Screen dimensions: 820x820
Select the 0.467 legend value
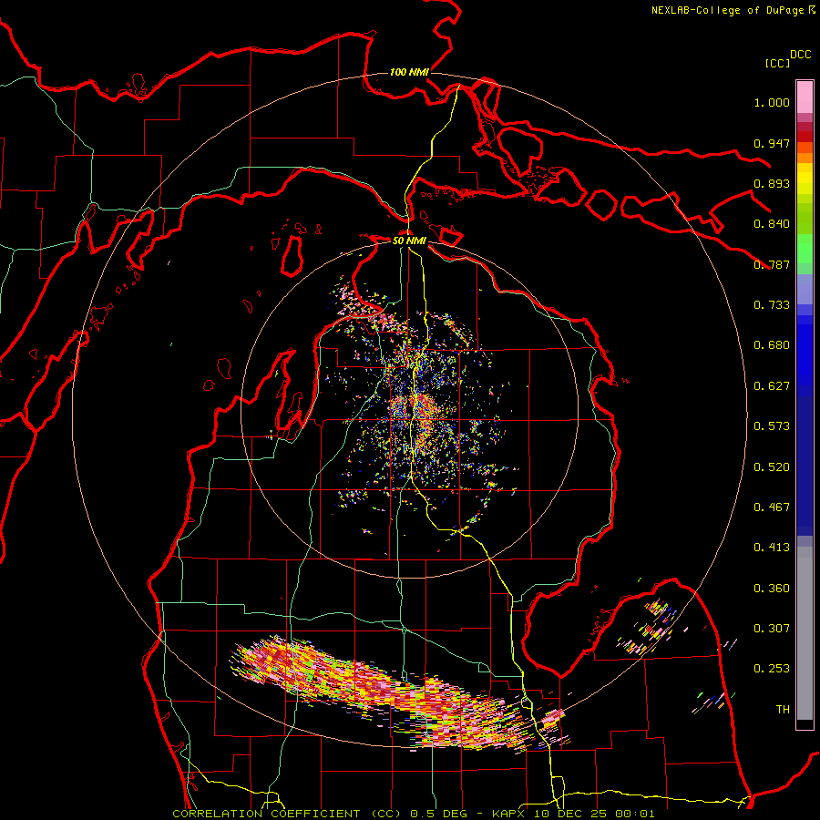[772, 507]
